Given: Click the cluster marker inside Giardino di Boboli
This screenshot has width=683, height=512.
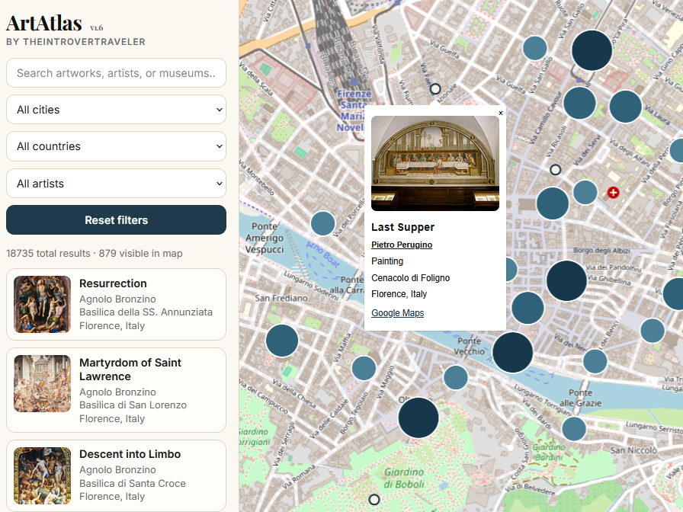Looking at the screenshot, I should (x=418, y=418).
